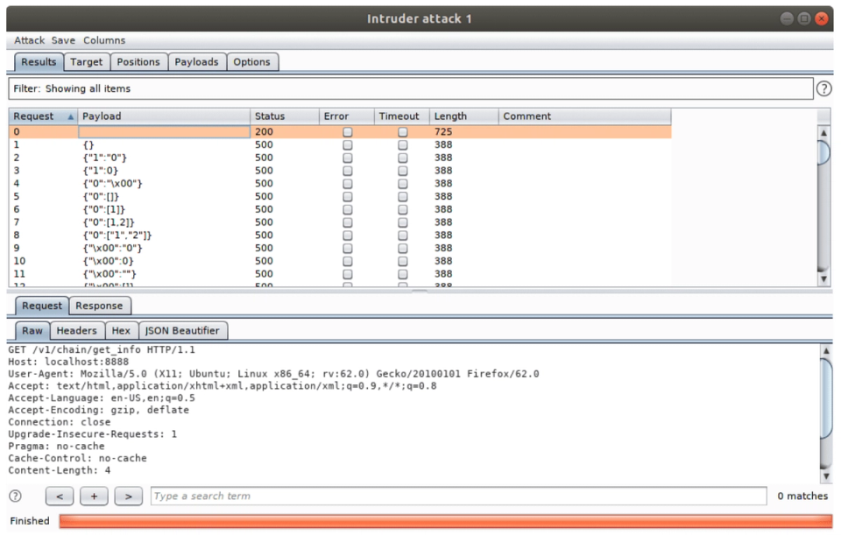Click the search term input field

tap(458, 496)
